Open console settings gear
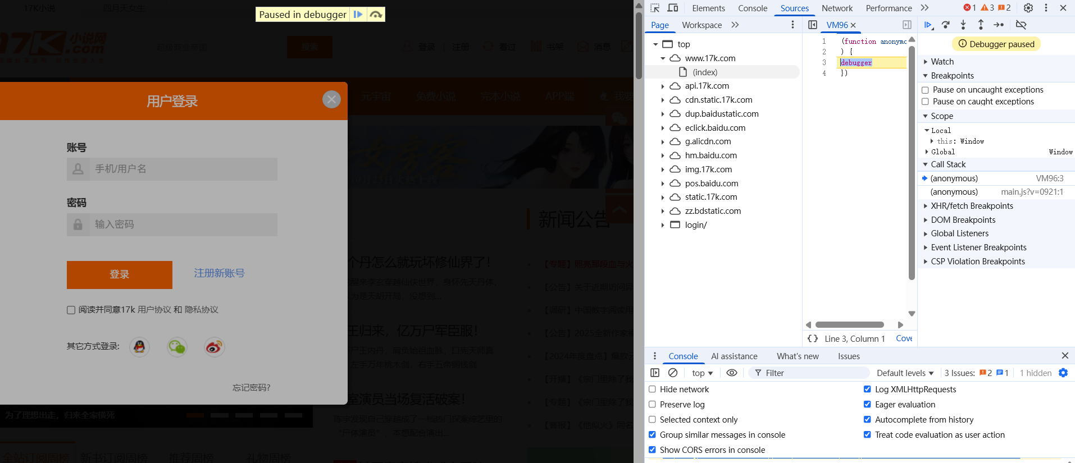The image size is (1075, 463). pos(1063,373)
